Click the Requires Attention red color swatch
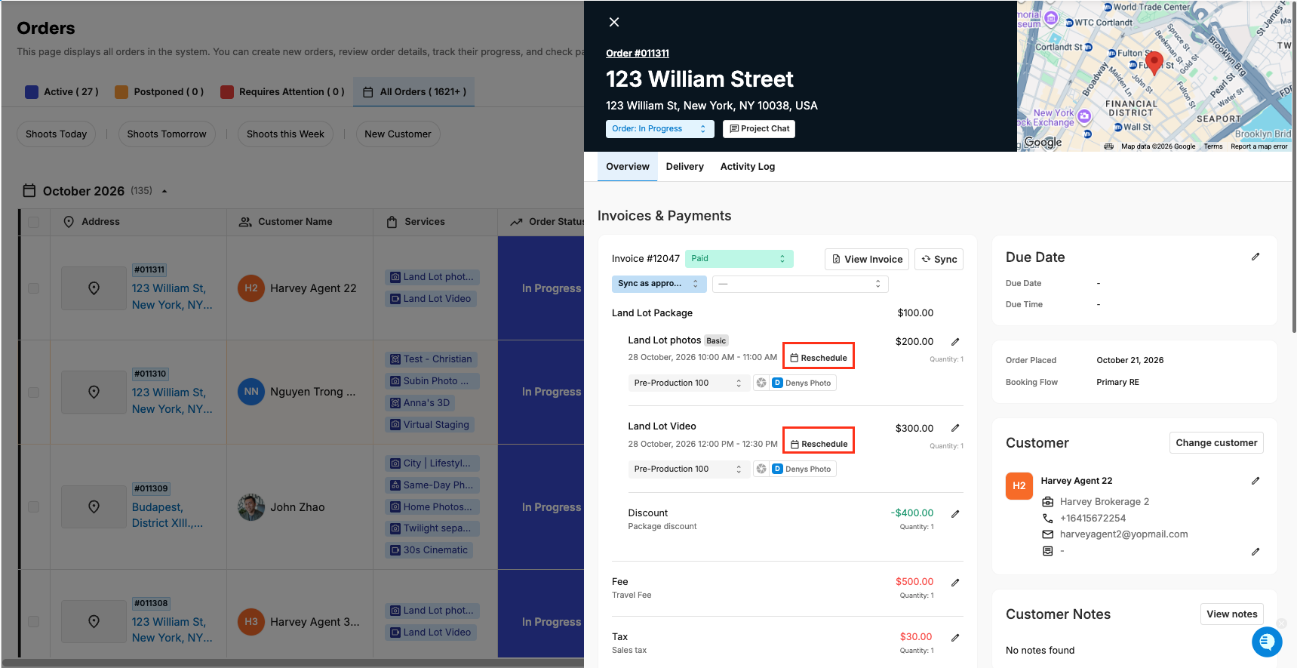The height and width of the screenshot is (668, 1297). click(227, 92)
